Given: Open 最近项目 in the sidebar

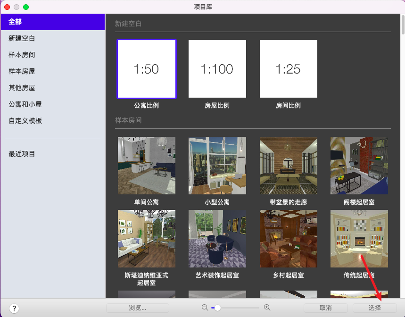Looking at the screenshot, I should point(53,154).
